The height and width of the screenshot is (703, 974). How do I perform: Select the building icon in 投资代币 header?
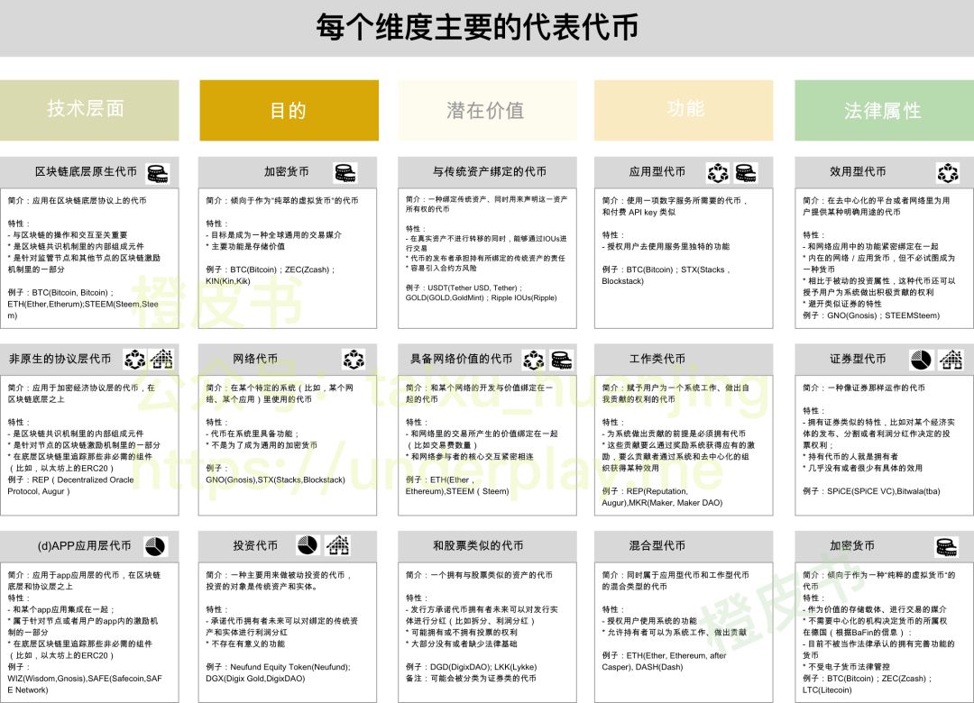[x=338, y=544]
